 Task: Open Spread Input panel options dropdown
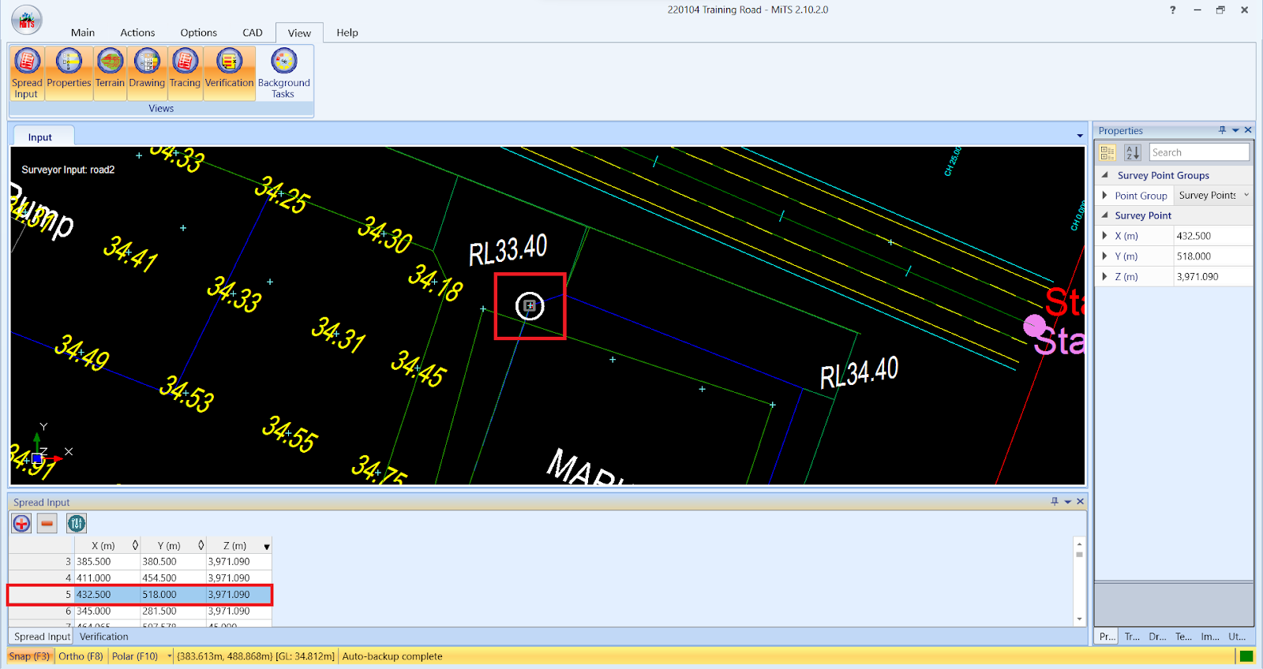point(1068,502)
